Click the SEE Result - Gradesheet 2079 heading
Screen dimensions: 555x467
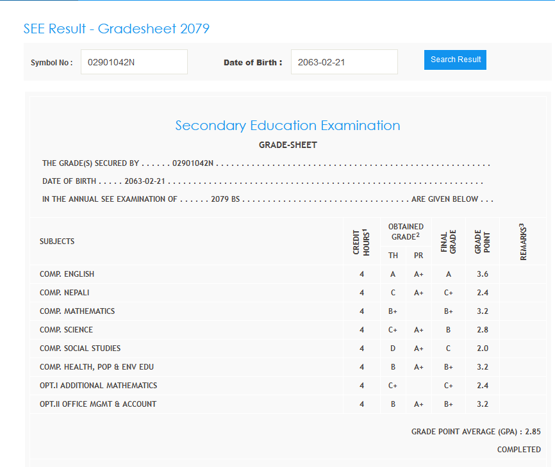point(117,29)
